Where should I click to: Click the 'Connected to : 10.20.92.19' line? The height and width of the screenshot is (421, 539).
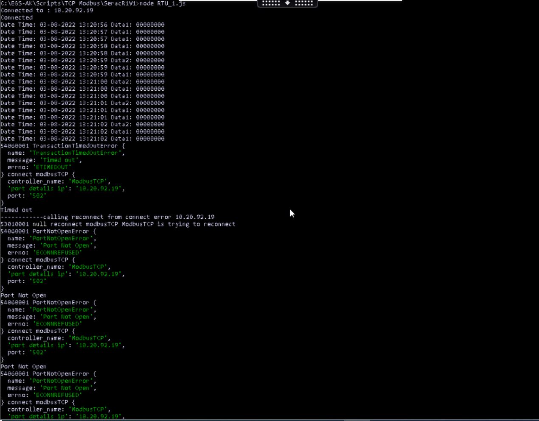pyautogui.click(x=47, y=11)
